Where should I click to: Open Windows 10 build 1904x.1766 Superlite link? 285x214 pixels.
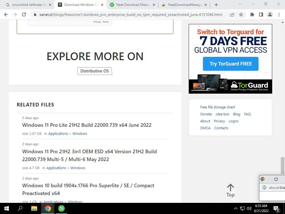pos(88,189)
